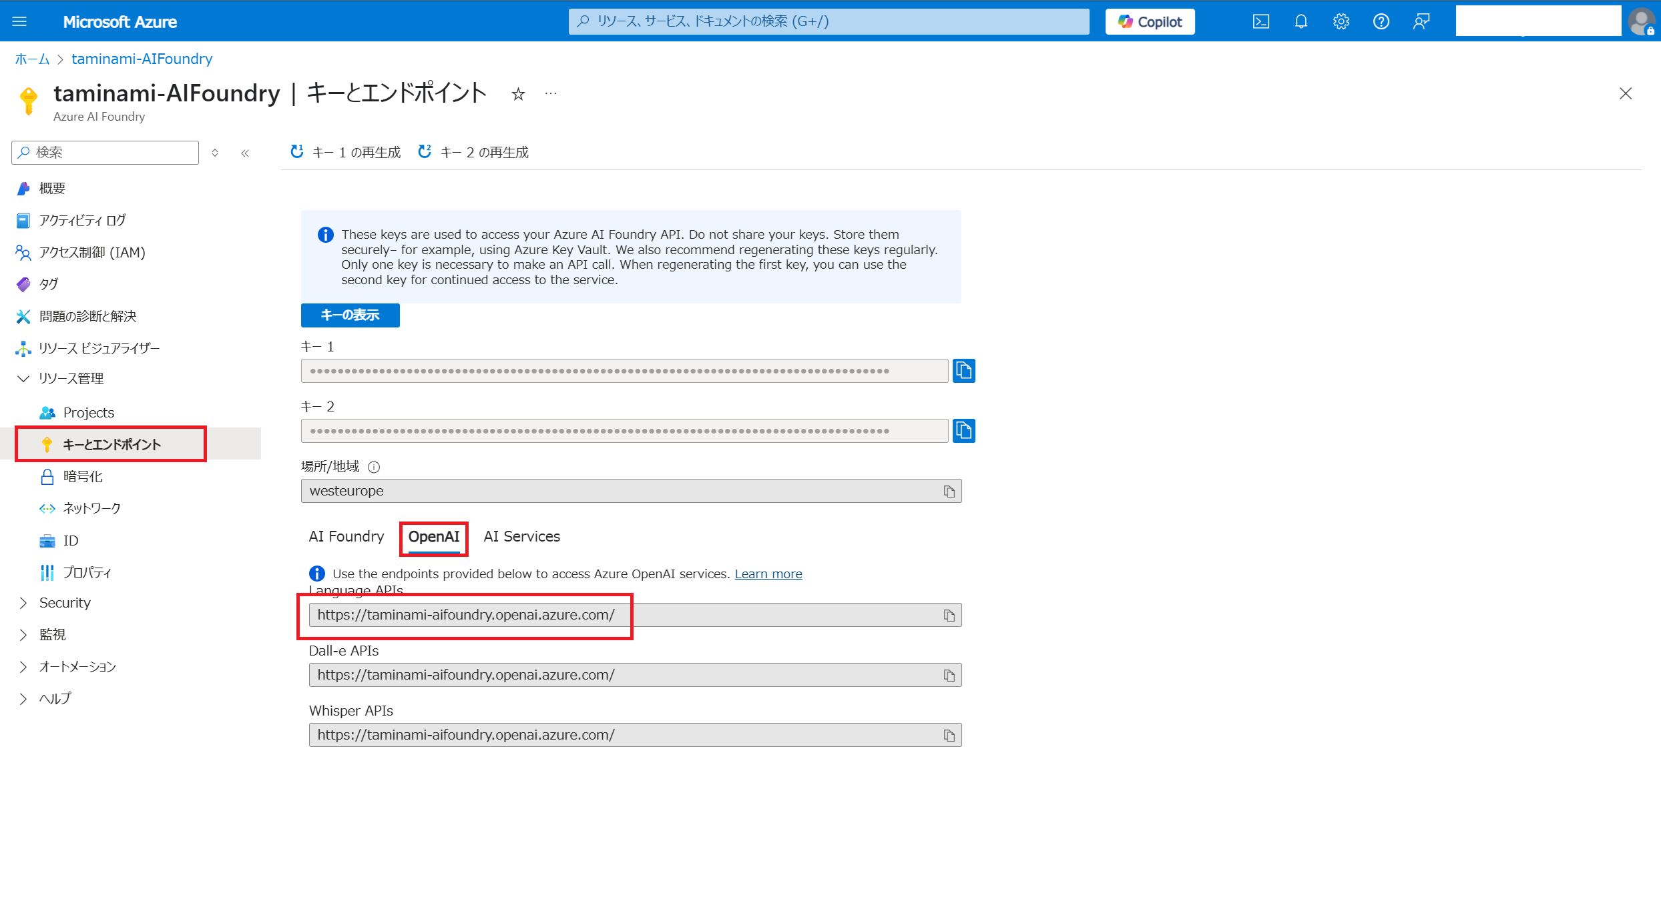Image resolution: width=1661 pixels, height=917 pixels.
Task: Select the OpenAI tab
Action: (x=434, y=536)
